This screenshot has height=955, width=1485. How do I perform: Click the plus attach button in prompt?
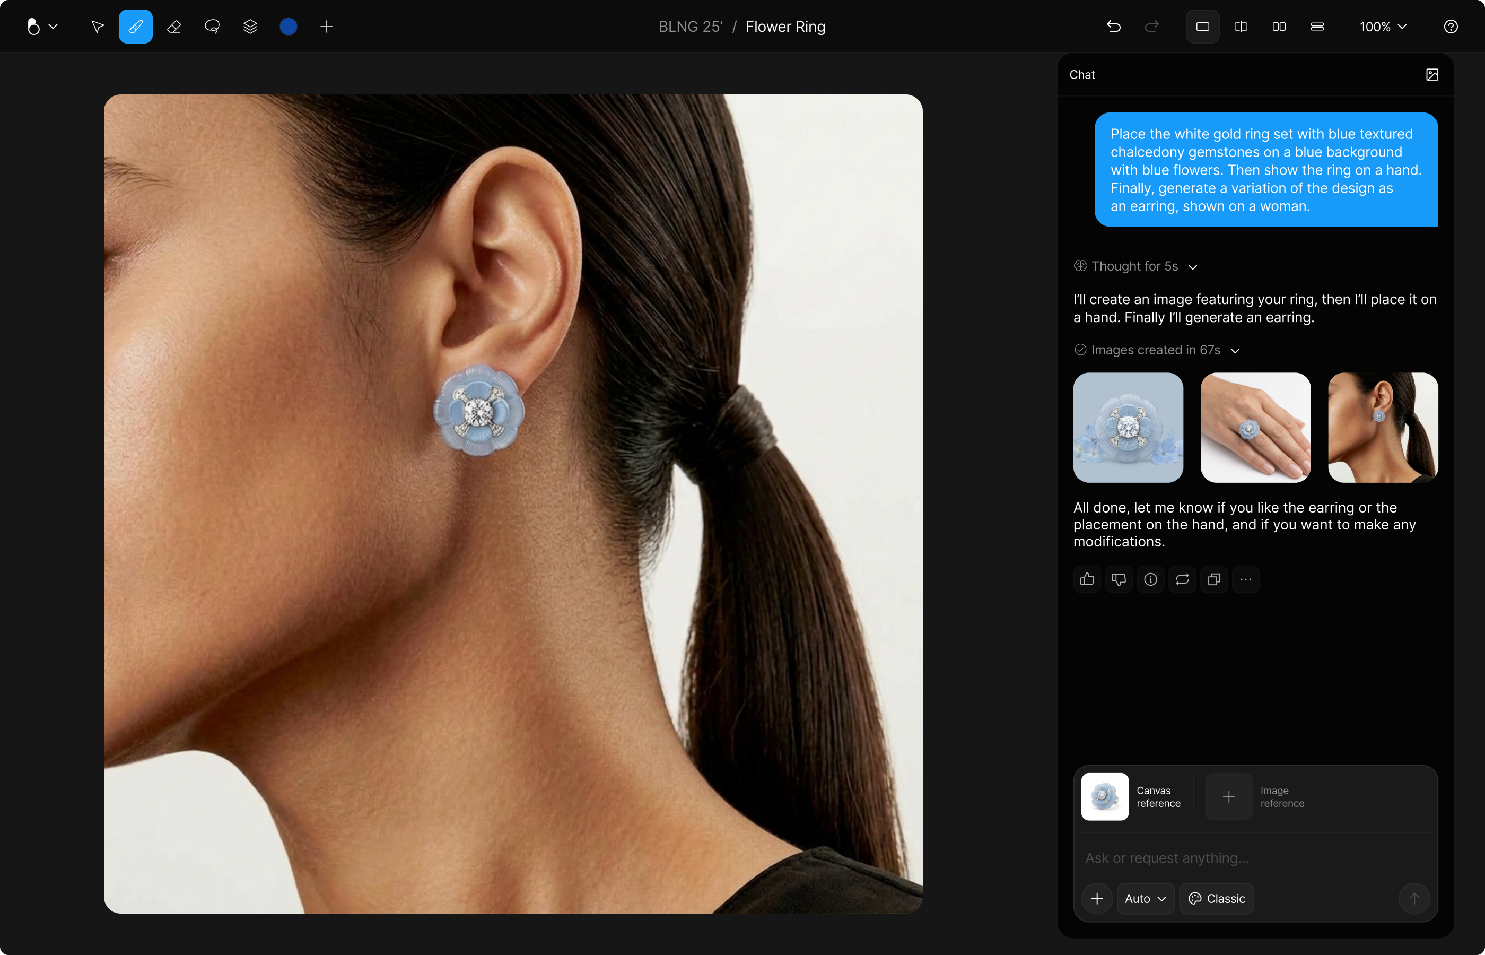click(x=1097, y=899)
